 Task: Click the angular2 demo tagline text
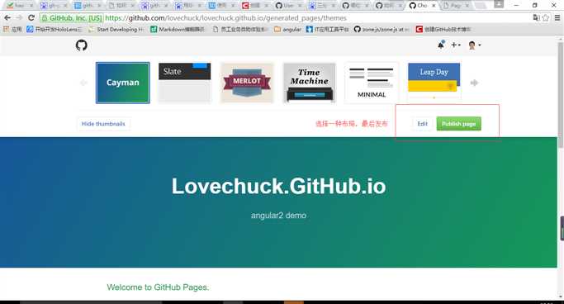[278, 216]
